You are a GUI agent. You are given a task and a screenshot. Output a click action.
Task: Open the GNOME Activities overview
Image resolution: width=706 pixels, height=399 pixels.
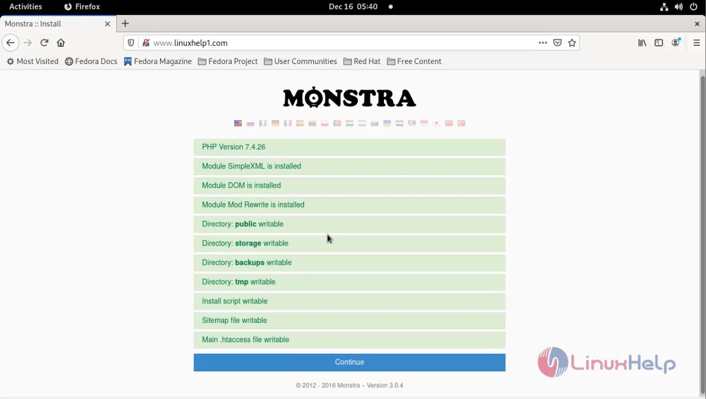(25, 7)
